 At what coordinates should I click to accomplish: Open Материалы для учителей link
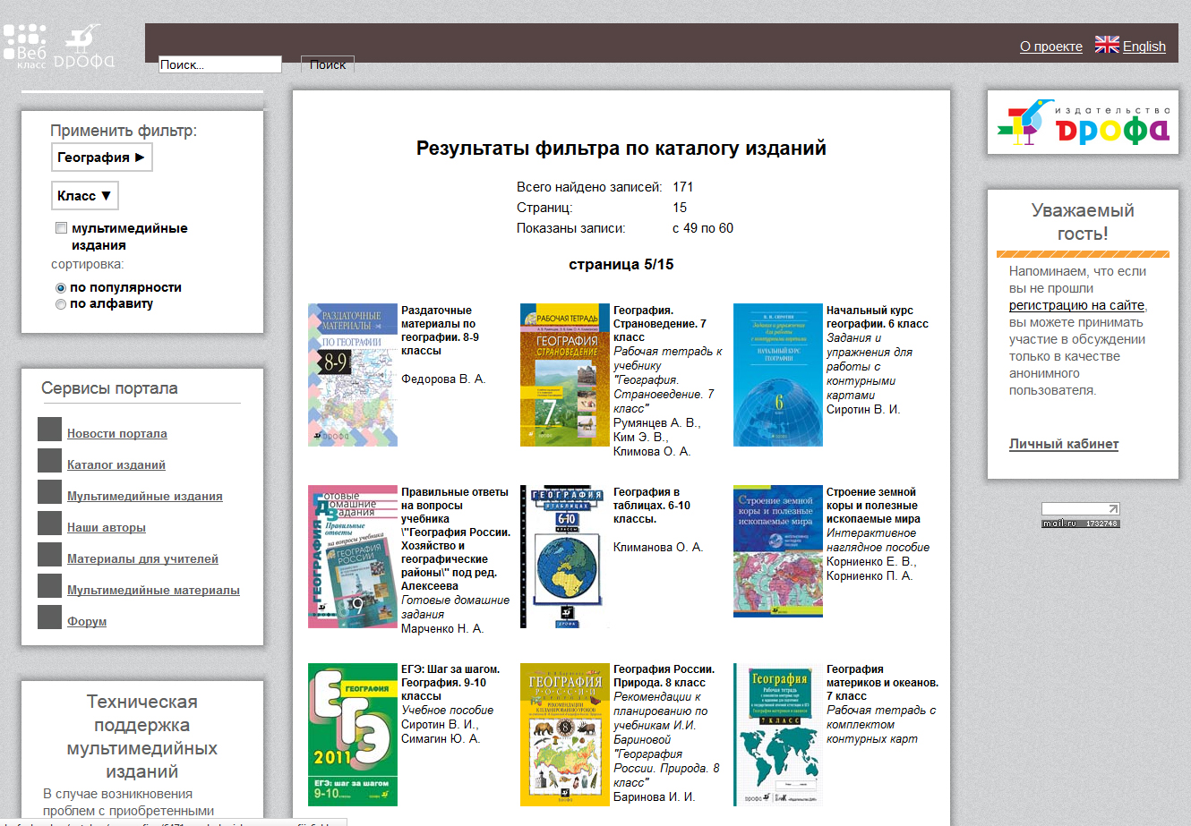point(142,559)
